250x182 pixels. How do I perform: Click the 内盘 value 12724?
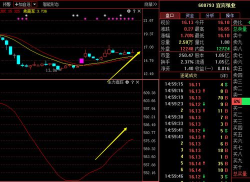pos(223,49)
